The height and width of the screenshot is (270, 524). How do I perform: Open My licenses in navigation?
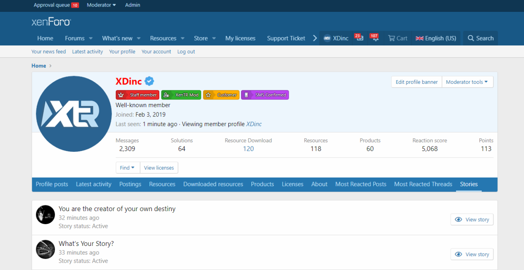pos(240,38)
